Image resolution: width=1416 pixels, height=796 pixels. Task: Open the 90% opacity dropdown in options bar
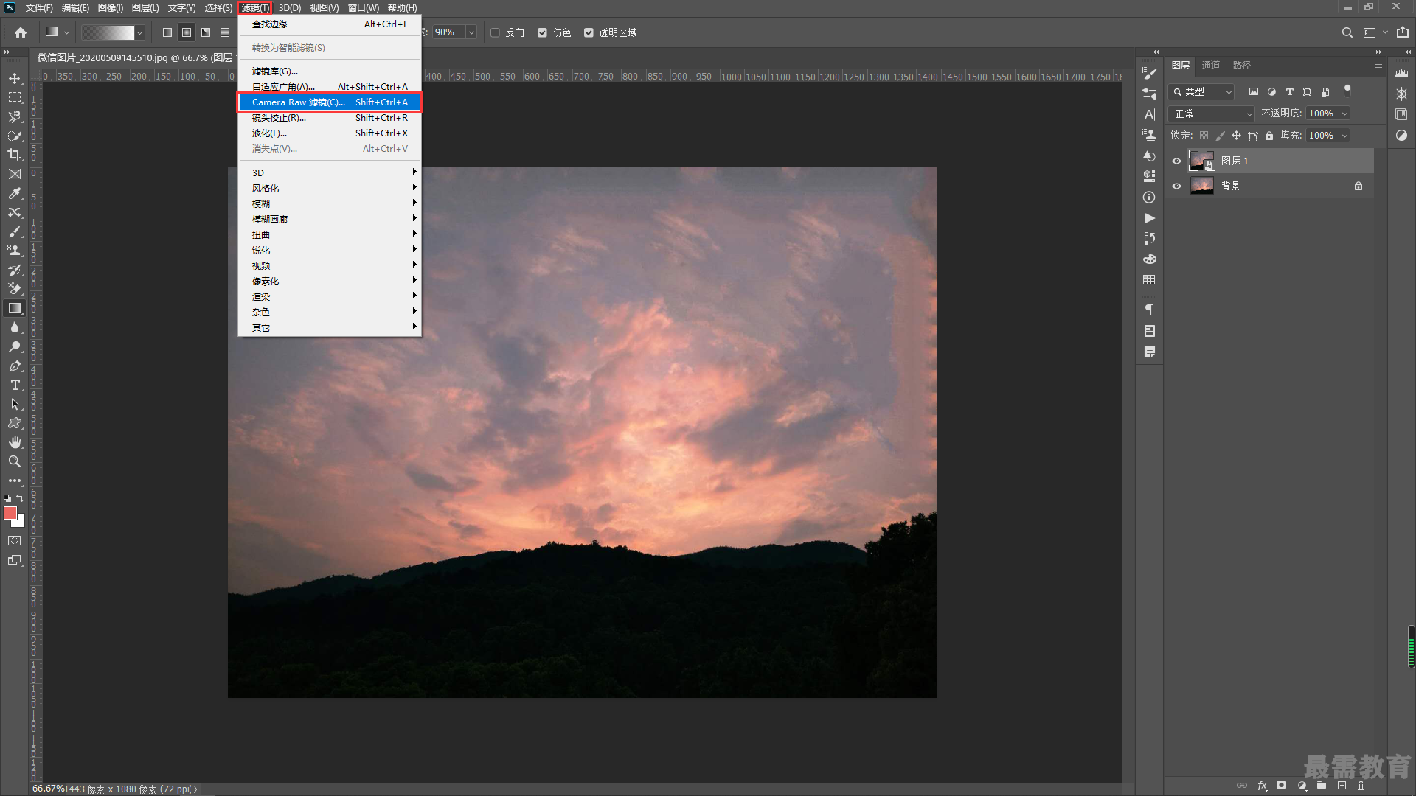pyautogui.click(x=471, y=32)
